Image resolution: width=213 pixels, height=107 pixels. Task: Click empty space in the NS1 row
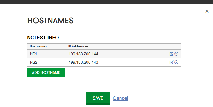tap(133, 54)
